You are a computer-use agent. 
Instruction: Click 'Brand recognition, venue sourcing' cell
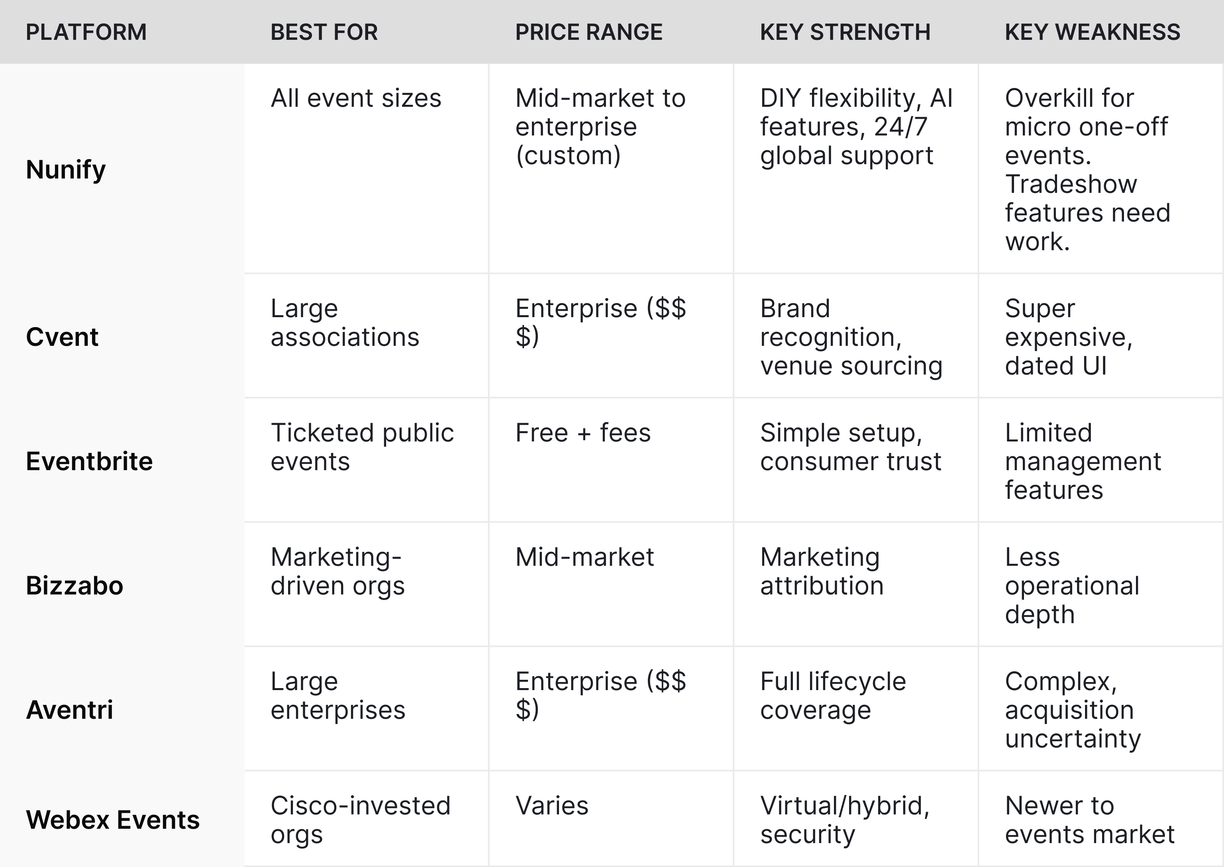pos(851,337)
